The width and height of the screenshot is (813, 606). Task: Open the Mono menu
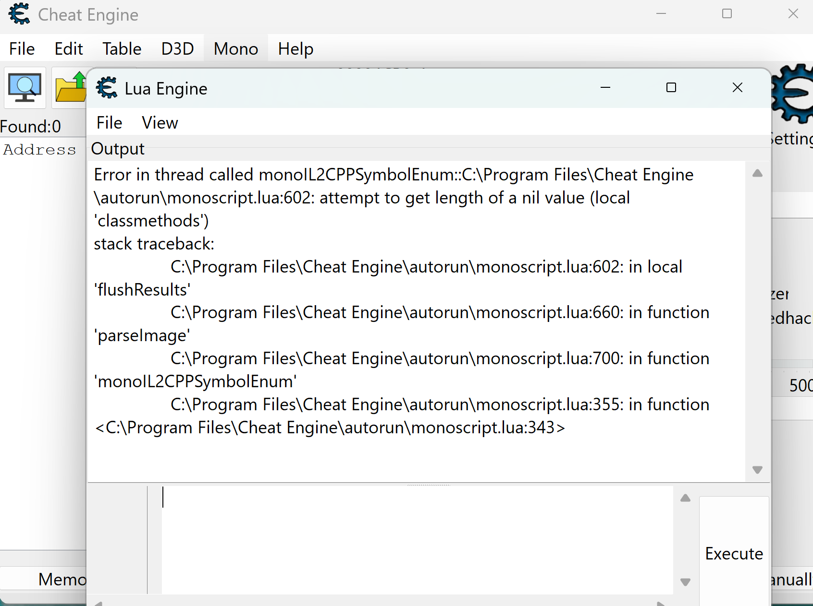(236, 49)
